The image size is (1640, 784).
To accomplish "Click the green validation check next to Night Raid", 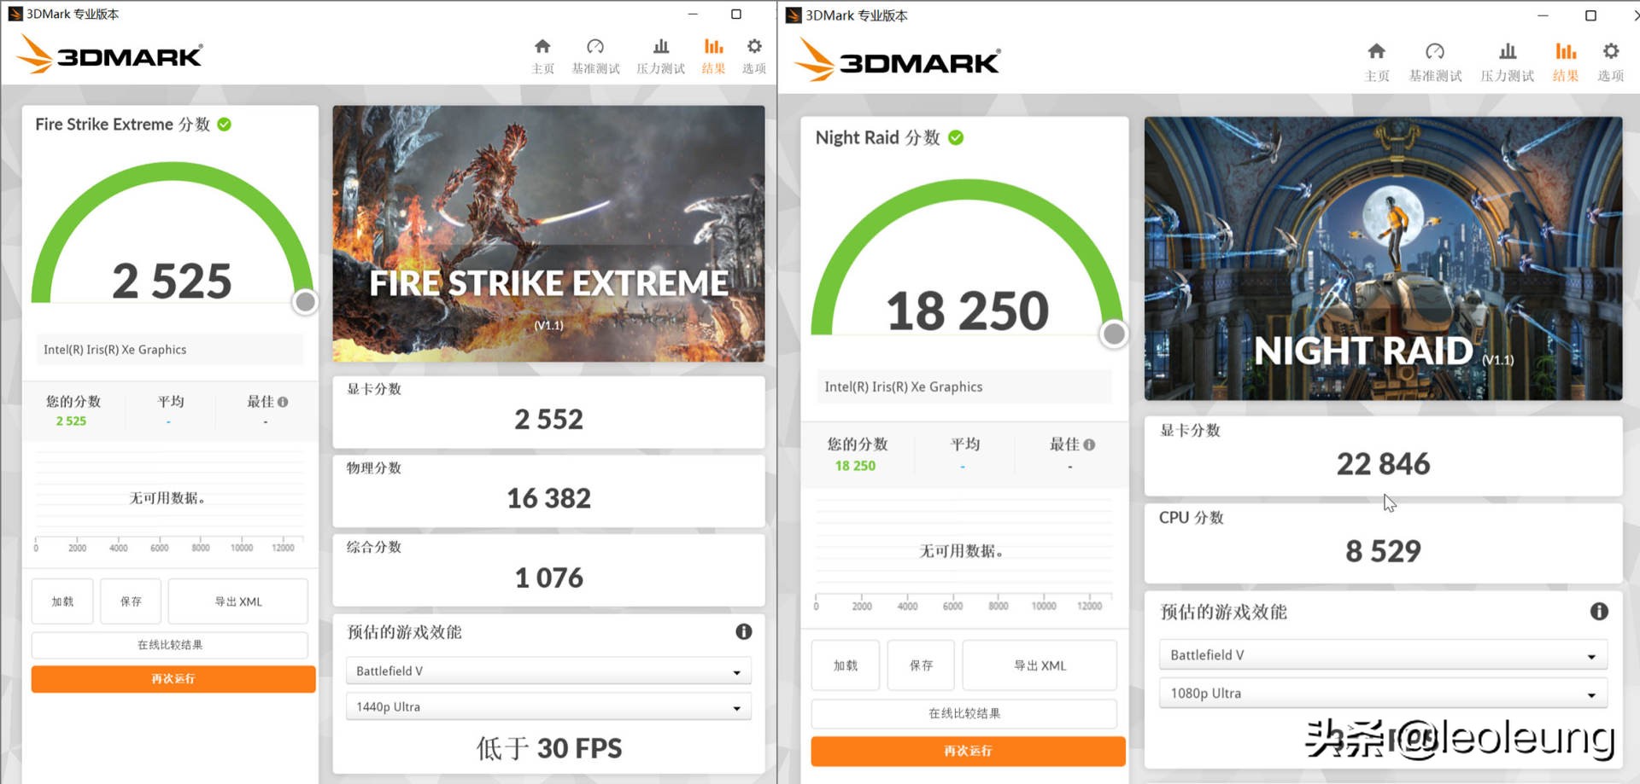I will pos(956,137).
